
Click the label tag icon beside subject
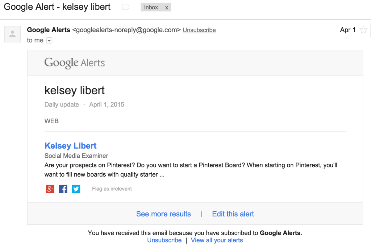[126, 7]
